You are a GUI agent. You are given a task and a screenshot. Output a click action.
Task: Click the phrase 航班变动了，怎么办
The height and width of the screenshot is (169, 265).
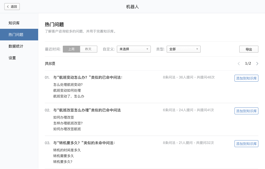pos(69,96)
